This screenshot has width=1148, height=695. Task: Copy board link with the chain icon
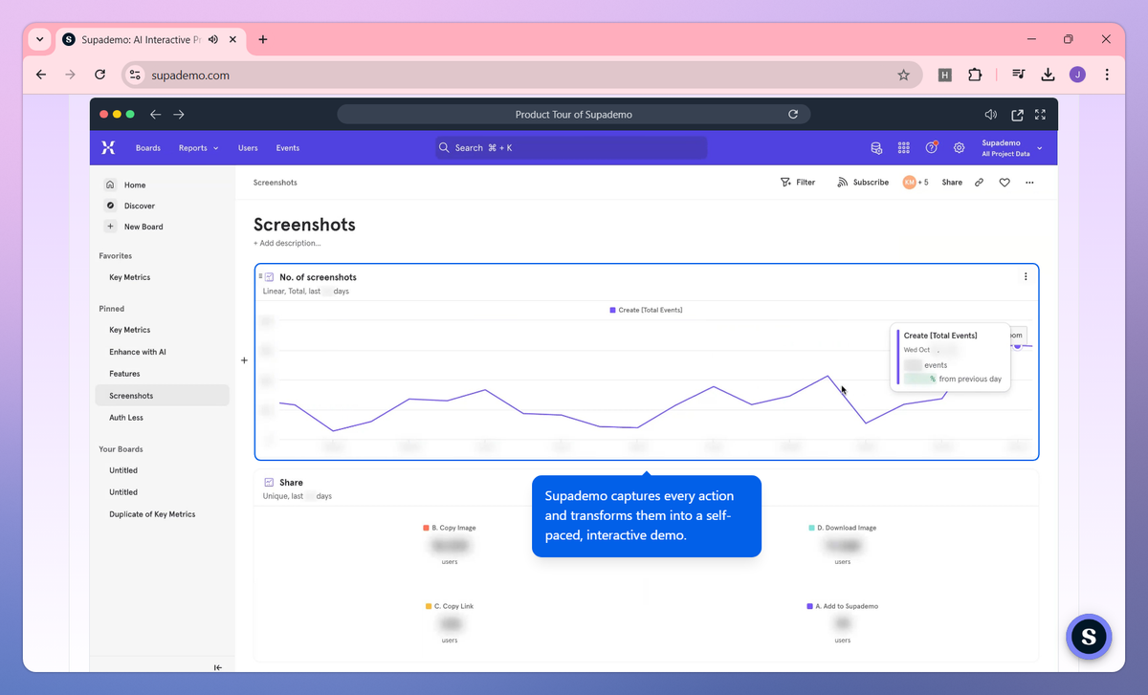[979, 183]
